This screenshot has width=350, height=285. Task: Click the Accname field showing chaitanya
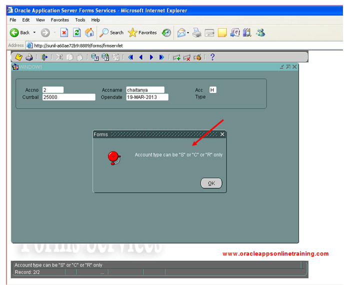[x=145, y=89]
